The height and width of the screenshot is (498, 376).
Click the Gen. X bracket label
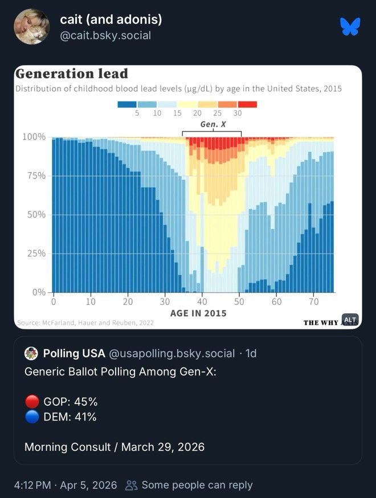212,124
